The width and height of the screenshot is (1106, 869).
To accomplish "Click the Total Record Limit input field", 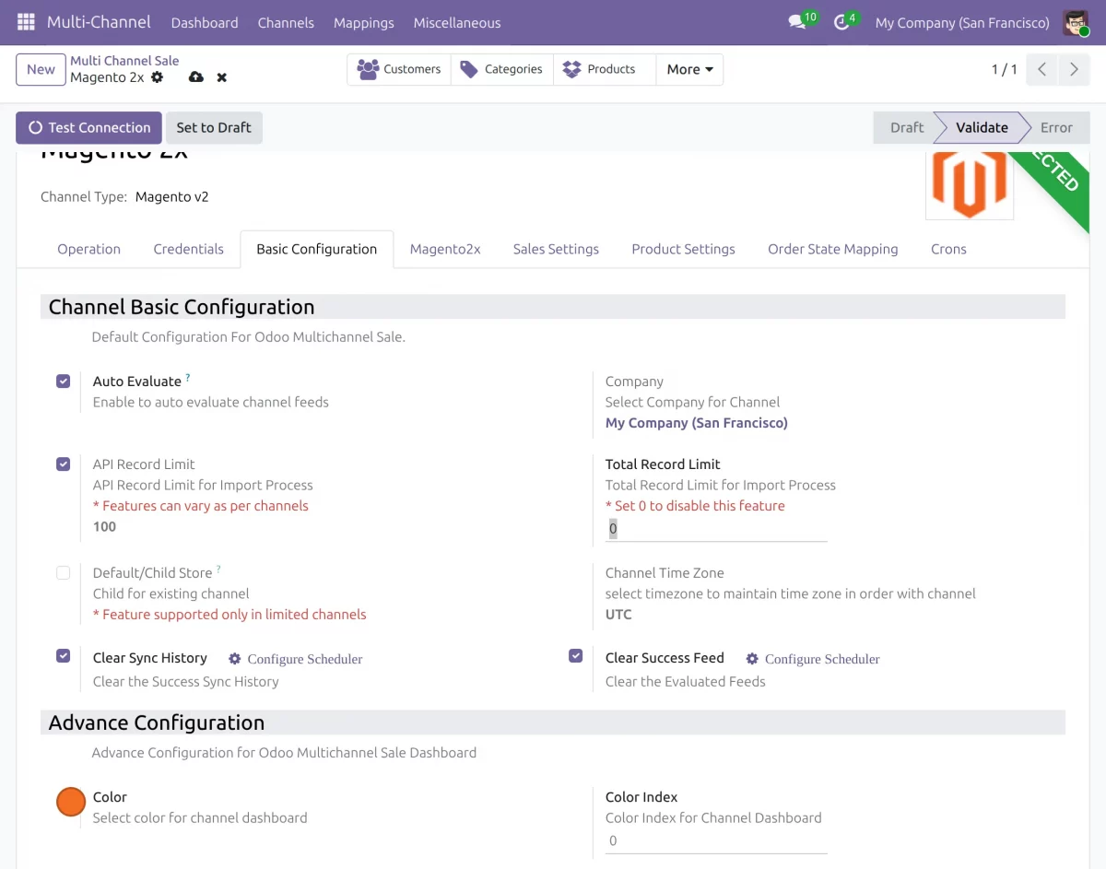I will click(716, 529).
